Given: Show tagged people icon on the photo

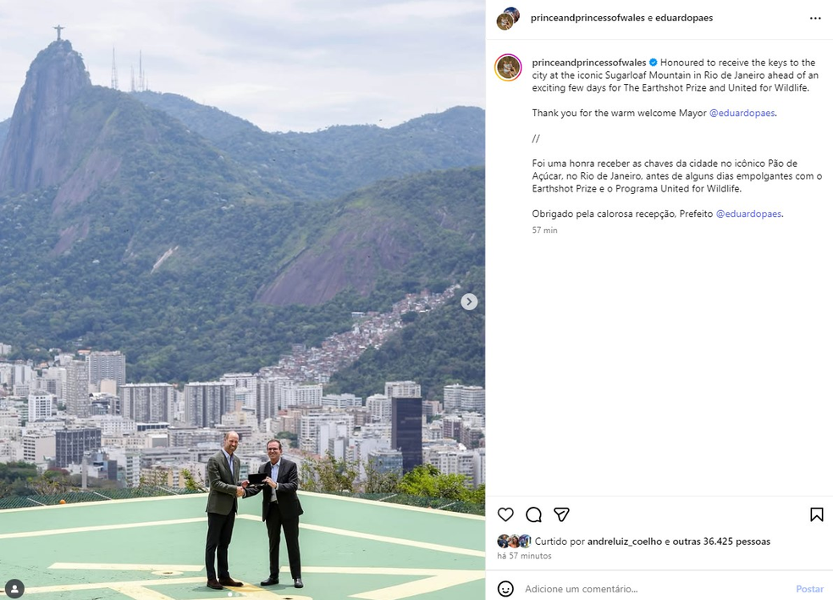Looking at the screenshot, I should pos(15,589).
